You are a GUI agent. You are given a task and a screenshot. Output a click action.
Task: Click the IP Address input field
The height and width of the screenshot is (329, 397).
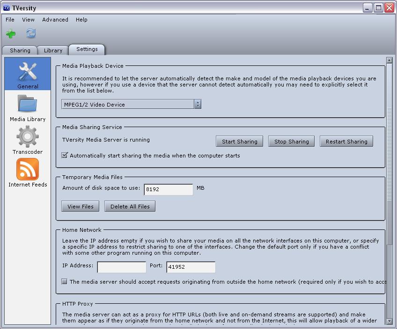click(x=122, y=267)
